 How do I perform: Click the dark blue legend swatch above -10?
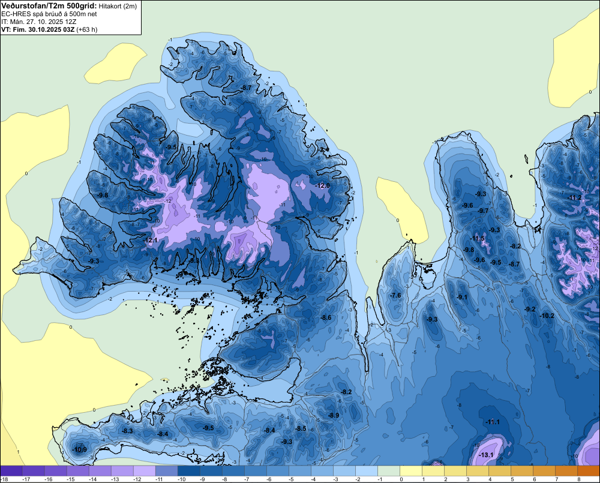click(188, 471)
